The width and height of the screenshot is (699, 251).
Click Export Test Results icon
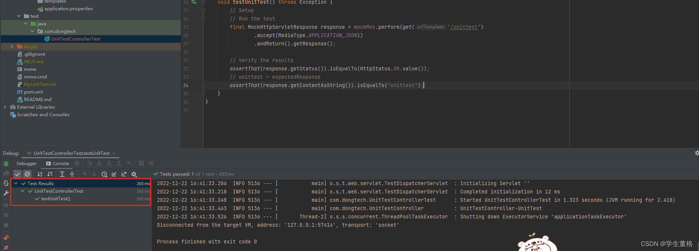click(124, 174)
